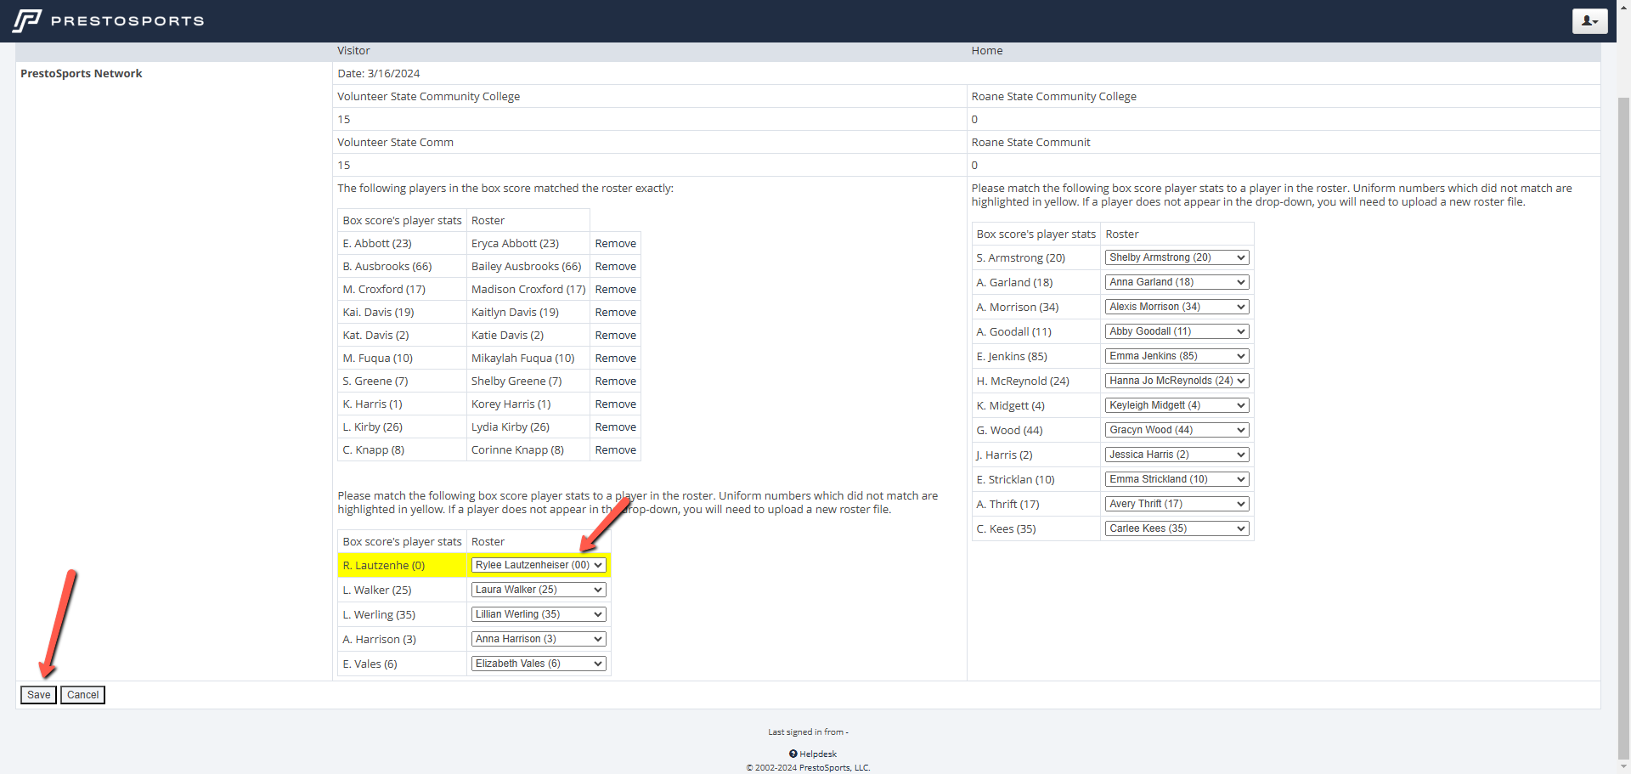This screenshot has width=1631, height=774.
Task: Select Volunteer State Community College team name
Action: (428, 97)
